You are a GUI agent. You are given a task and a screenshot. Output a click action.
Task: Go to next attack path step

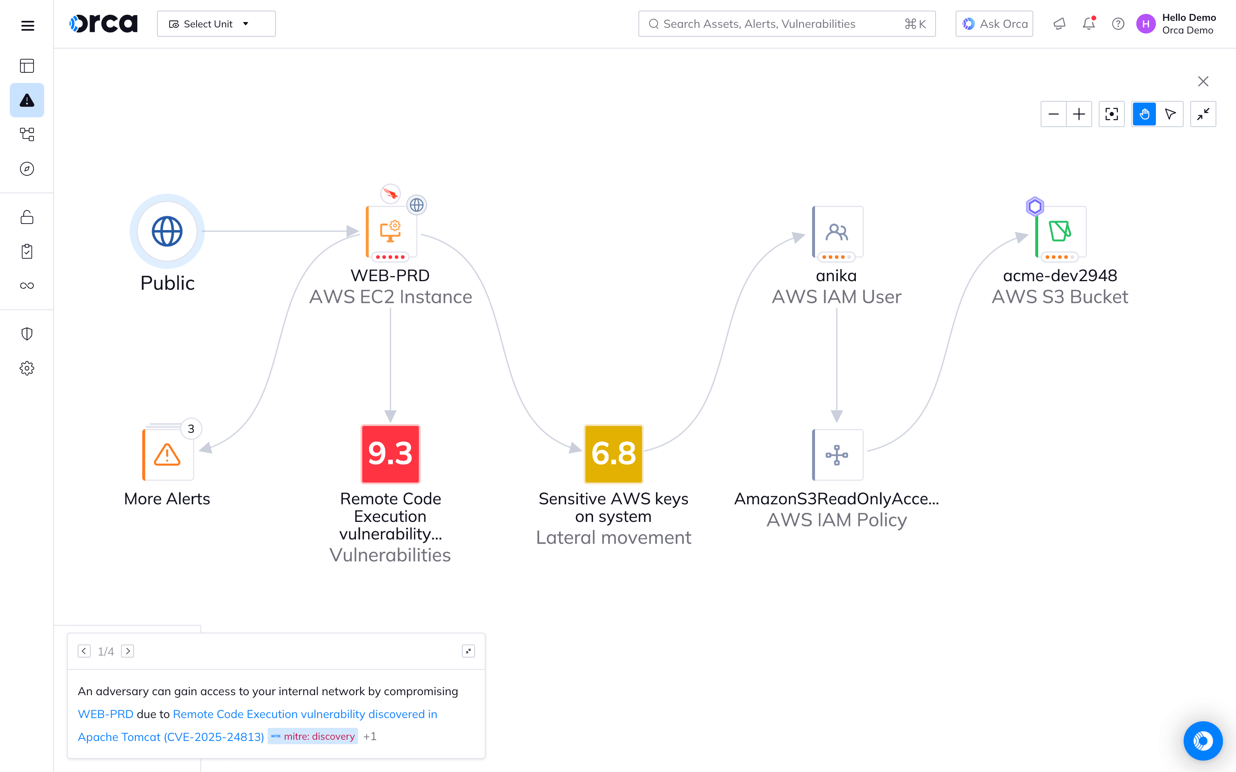(x=128, y=651)
